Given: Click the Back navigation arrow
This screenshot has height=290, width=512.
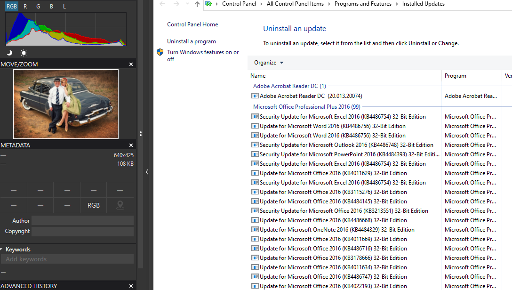Looking at the screenshot, I should [162, 4].
